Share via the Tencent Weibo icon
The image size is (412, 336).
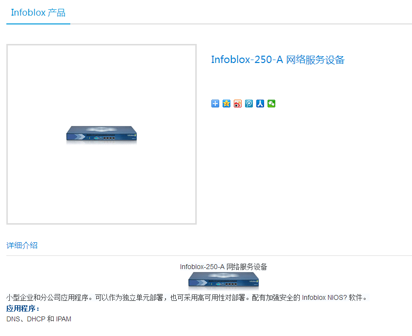(249, 104)
